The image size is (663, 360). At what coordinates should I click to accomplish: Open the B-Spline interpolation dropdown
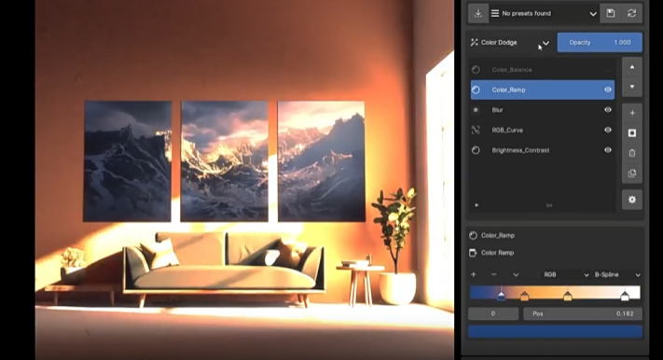coord(617,274)
